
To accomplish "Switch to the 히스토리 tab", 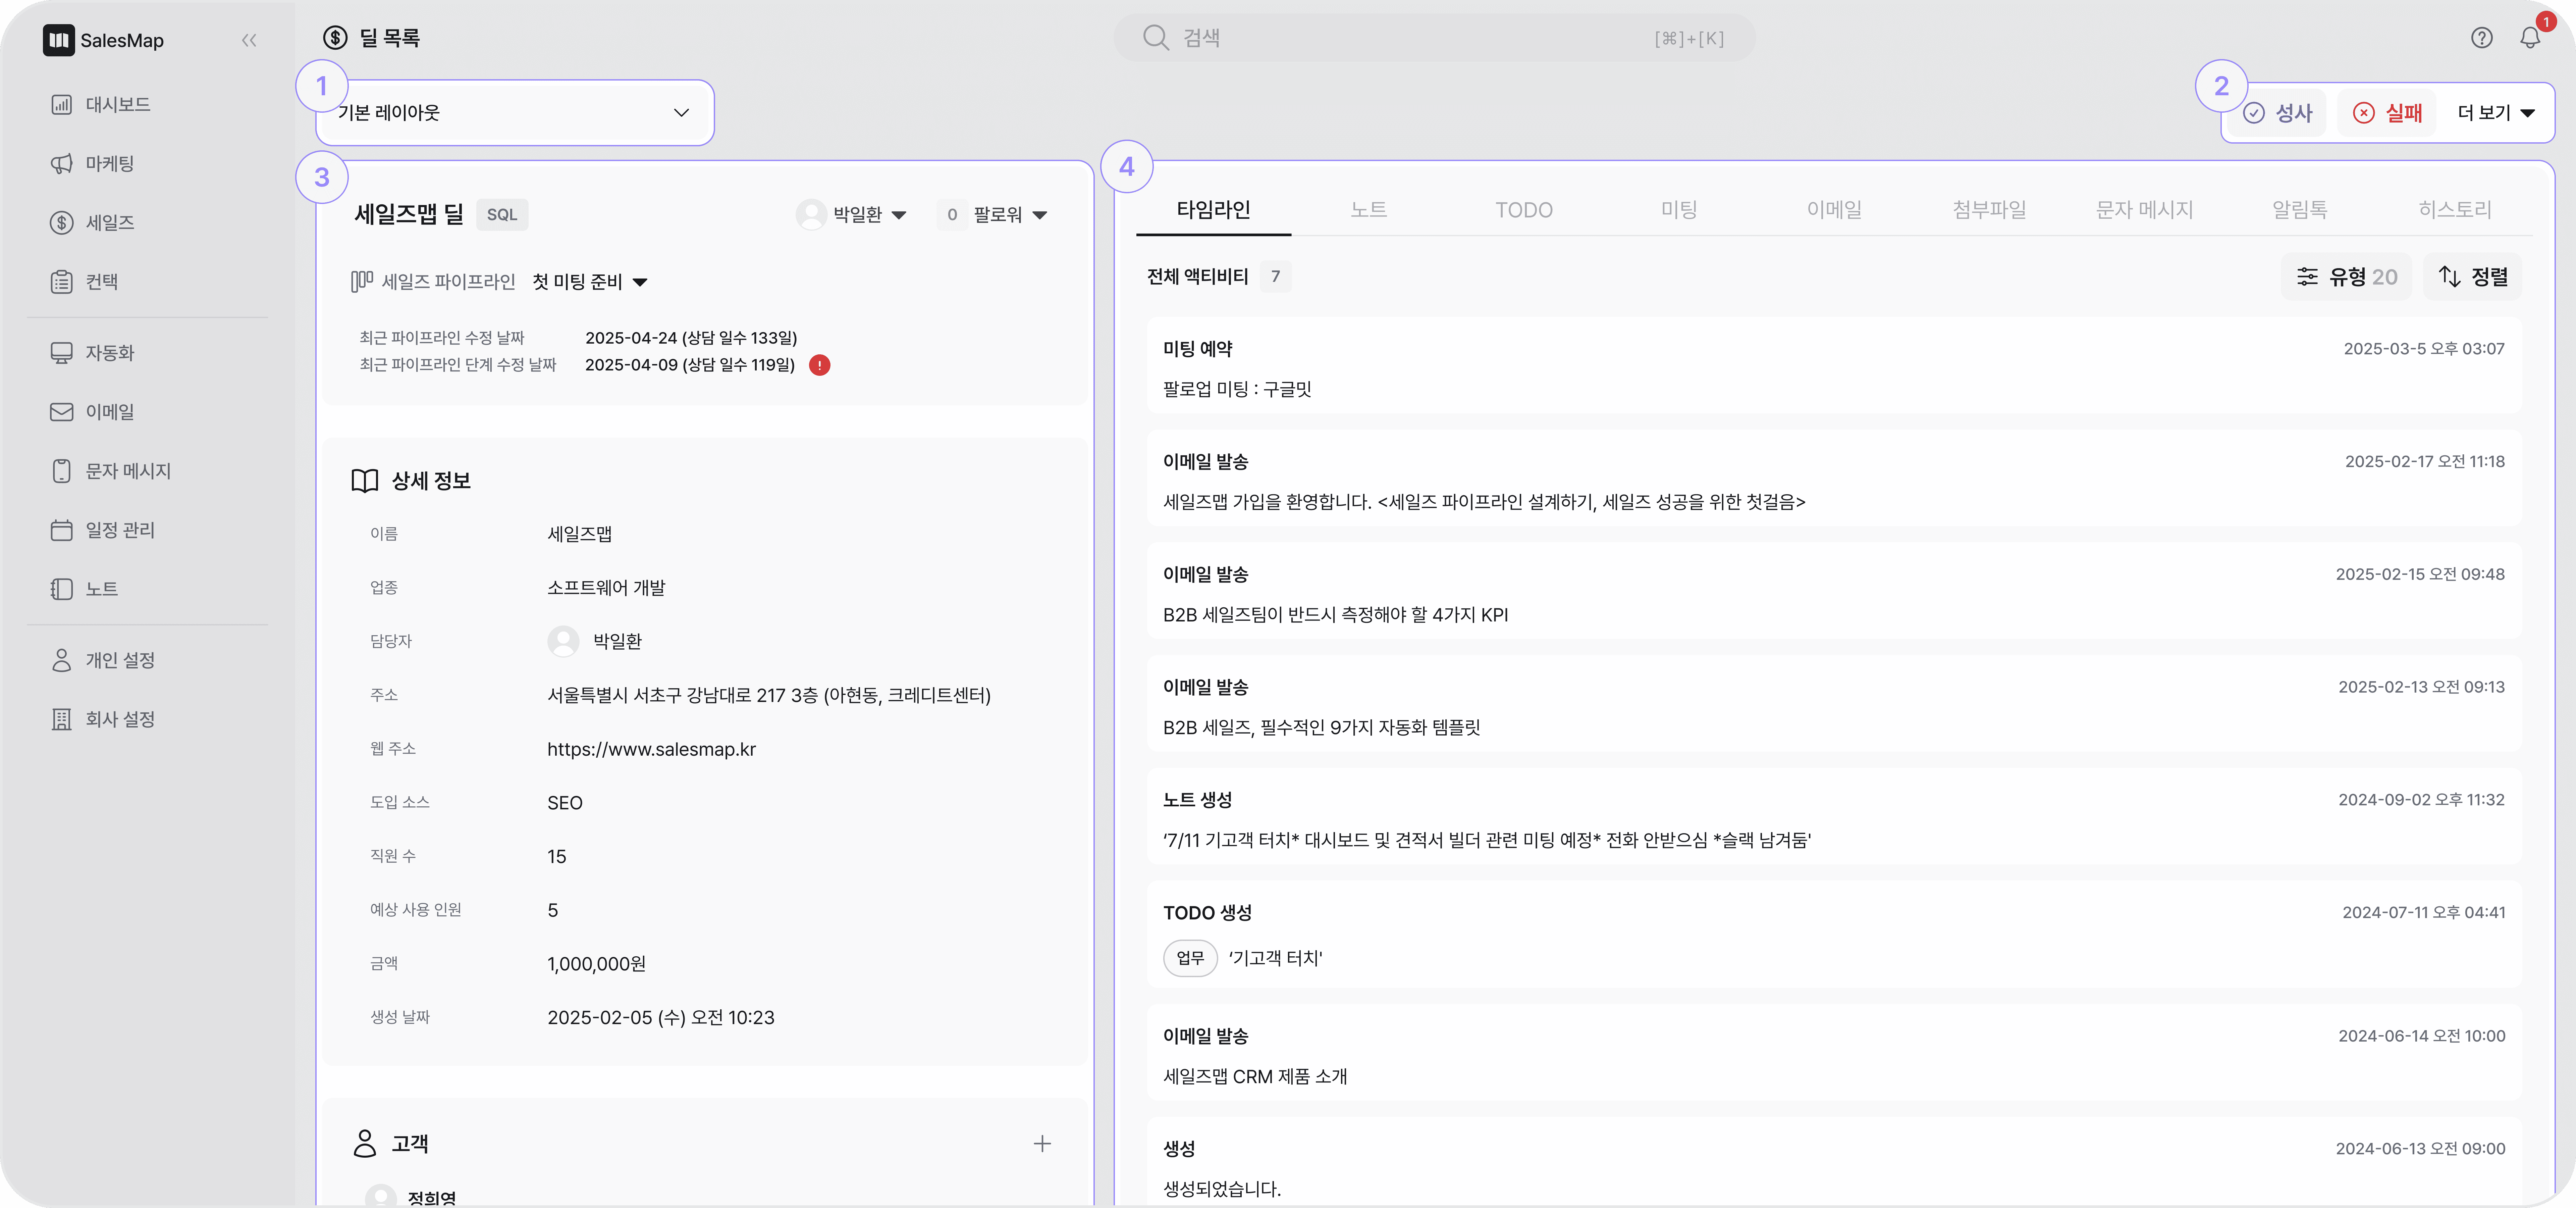I will pyautogui.click(x=2455, y=210).
